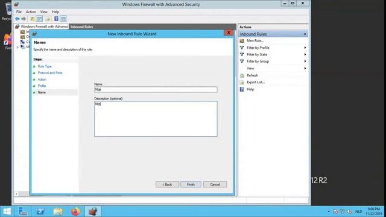Expand the Filter by Profile submenu arrow
The width and height of the screenshot is (386, 217).
305,48
